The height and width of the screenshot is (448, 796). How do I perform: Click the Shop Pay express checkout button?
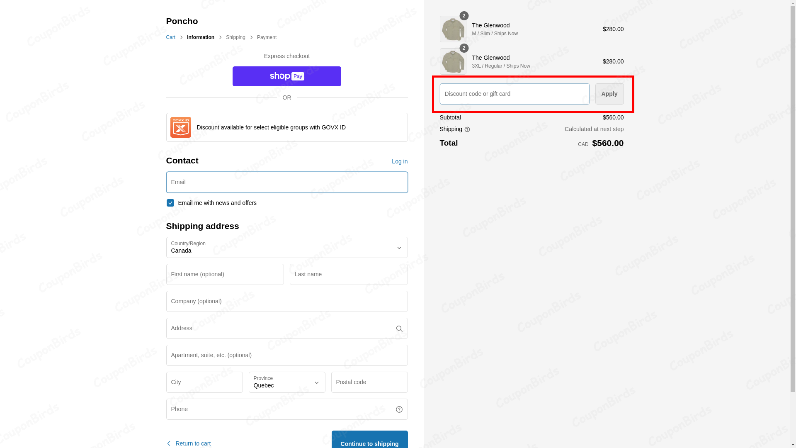[x=287, y=76]
